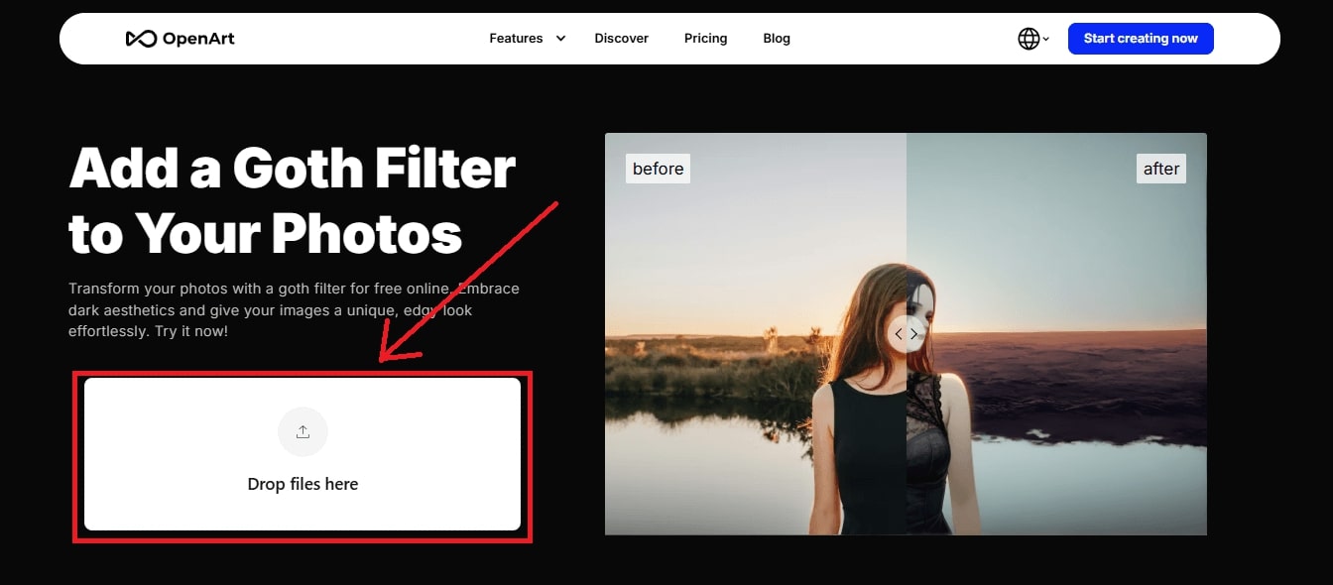Click the OpenArt infinity logo icon
This screenshot has height=585, width=1333.
[140, 38]
